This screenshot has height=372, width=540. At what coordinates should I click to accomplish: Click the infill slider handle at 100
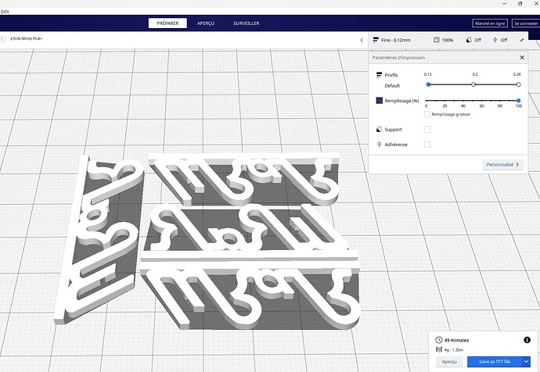click(x=518, y=100)
